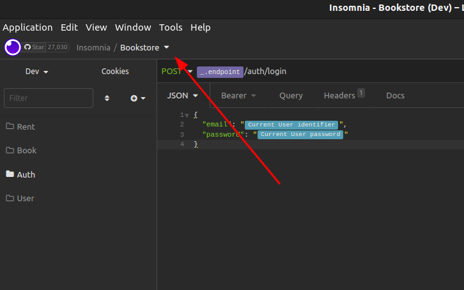Expand the Rent folder
This screenshot has height=290, width=464.
coord(20,126)
